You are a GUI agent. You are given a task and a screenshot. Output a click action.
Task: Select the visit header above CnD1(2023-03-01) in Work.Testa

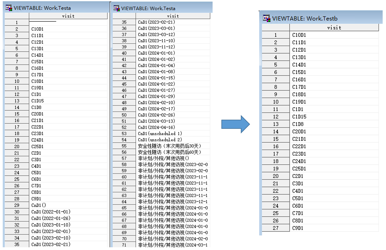173,16
